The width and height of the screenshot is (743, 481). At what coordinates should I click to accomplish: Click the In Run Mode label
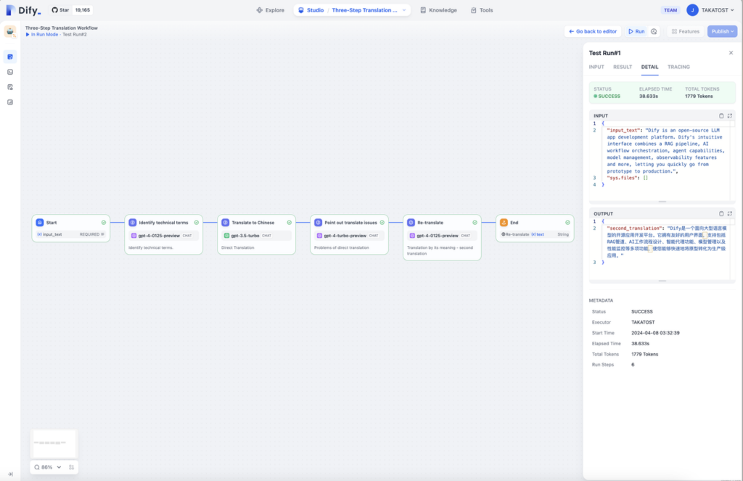point(44,35)
